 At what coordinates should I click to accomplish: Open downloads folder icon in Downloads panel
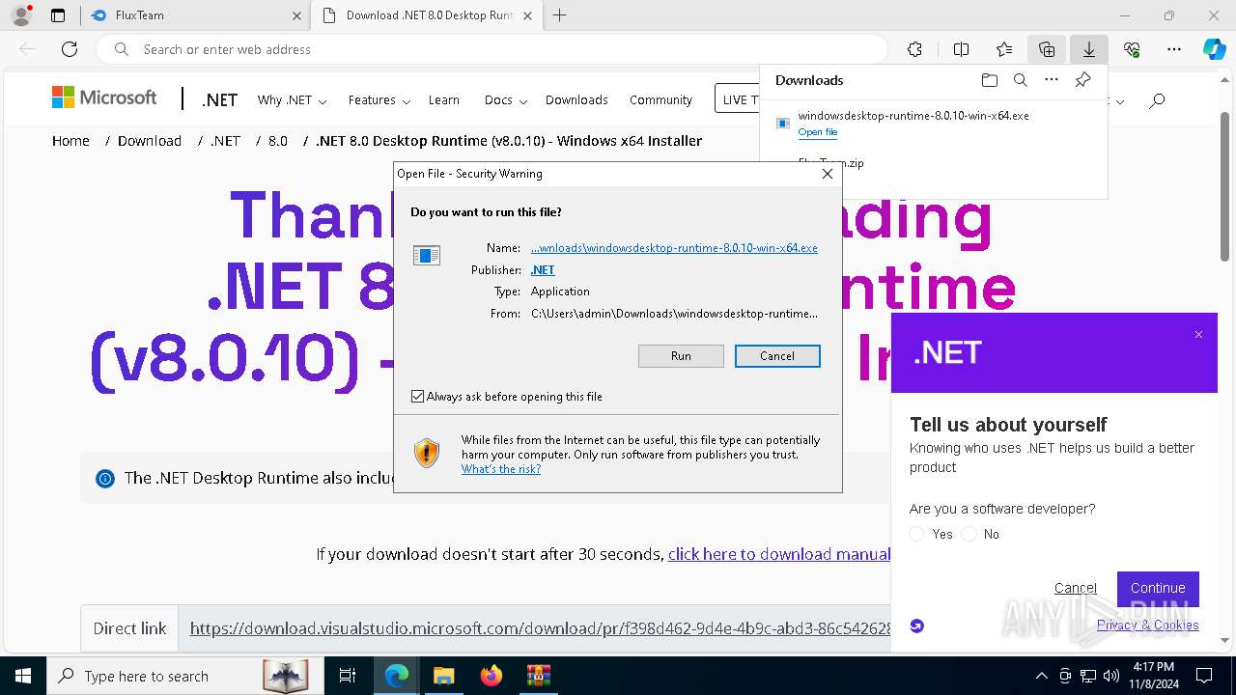tap(989, 80)
